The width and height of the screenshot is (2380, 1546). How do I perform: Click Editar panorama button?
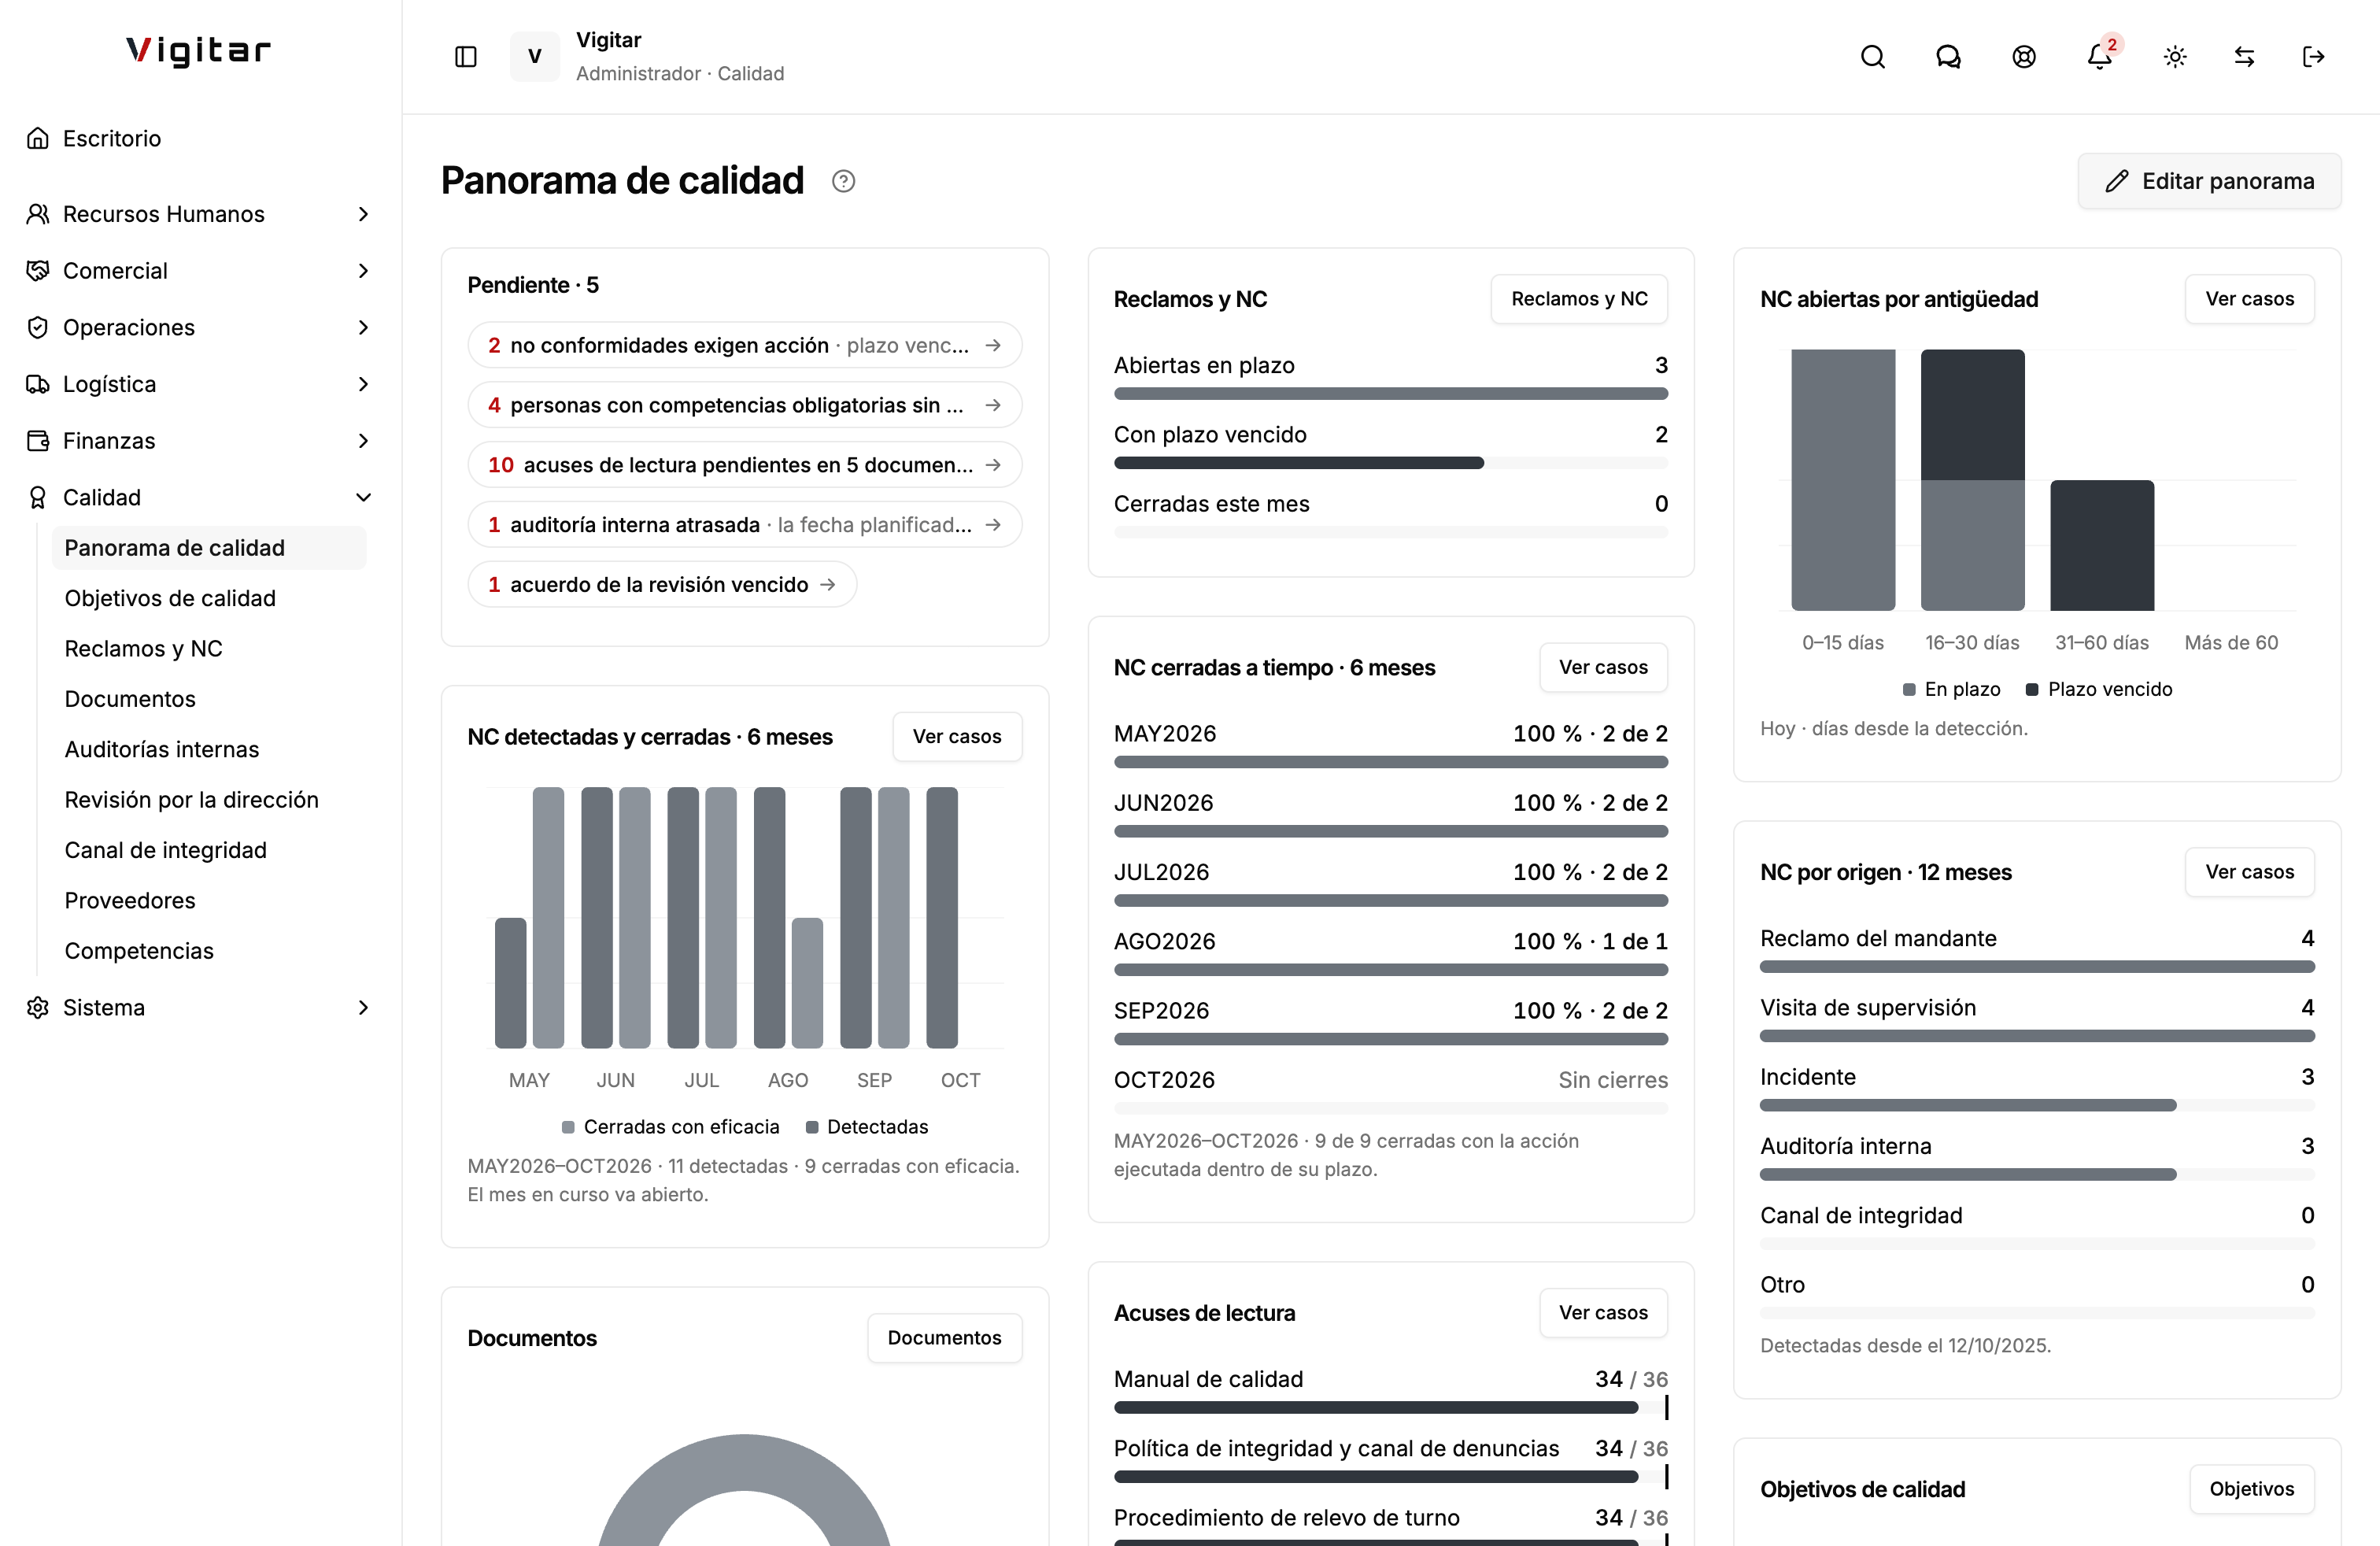click(2209, 181)
